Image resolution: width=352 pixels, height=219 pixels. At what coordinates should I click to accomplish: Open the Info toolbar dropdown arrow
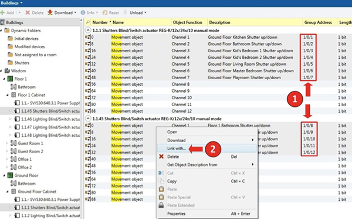click(97, 12)
